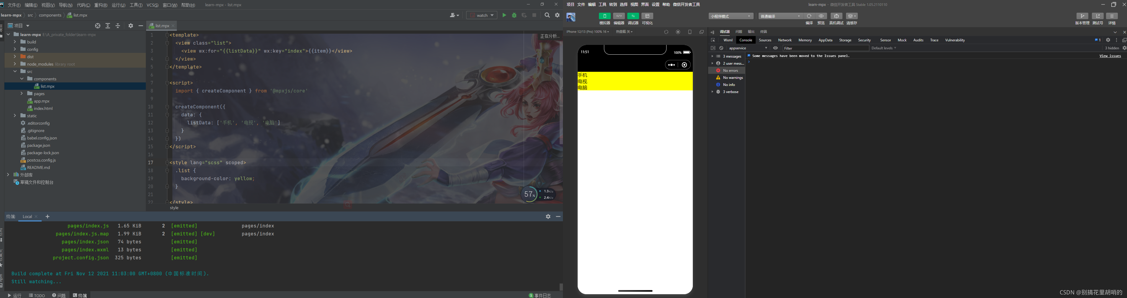Image resolution: width=1127 pixels, height=298 pixels.
Task: Hide the project tool window
Action: (x=141, y=26)
